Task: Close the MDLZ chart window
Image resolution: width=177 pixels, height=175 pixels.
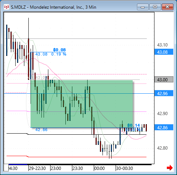Action: [168, 7]
